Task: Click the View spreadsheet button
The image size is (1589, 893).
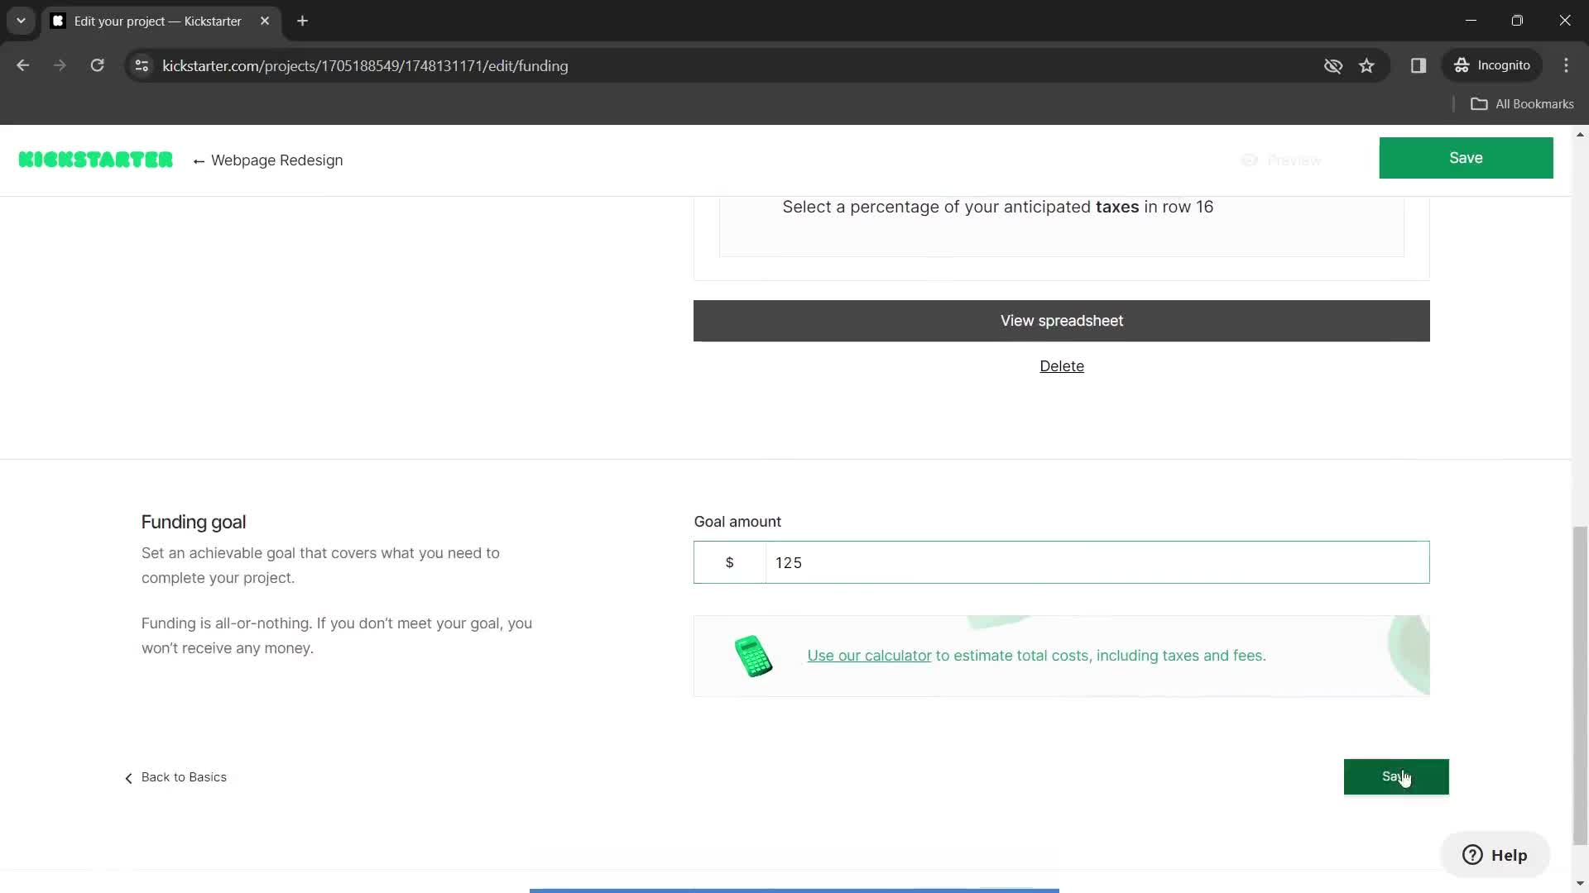Action: (x=1062, y=319)
